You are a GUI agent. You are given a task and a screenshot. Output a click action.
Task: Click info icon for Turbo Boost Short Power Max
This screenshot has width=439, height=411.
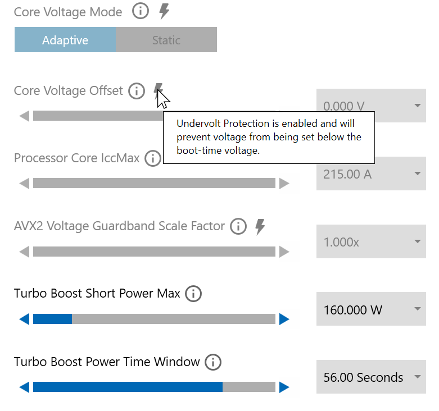point(193,293)
